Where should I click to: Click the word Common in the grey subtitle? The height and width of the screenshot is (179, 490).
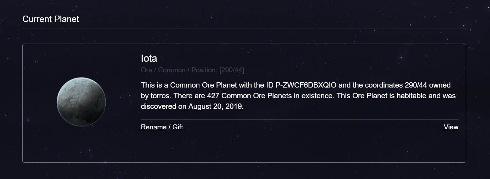point(172,70)
